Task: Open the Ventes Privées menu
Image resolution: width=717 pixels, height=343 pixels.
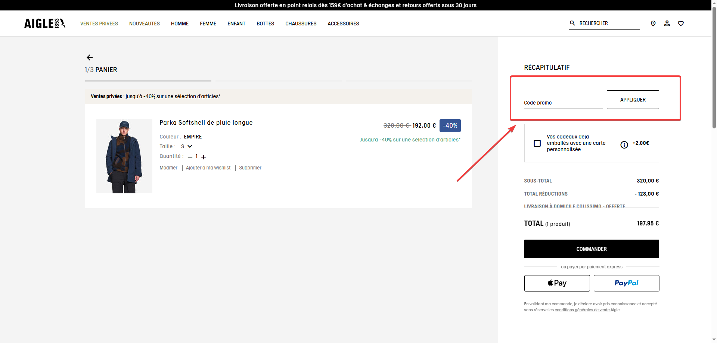Action: (x=99, y=24)
